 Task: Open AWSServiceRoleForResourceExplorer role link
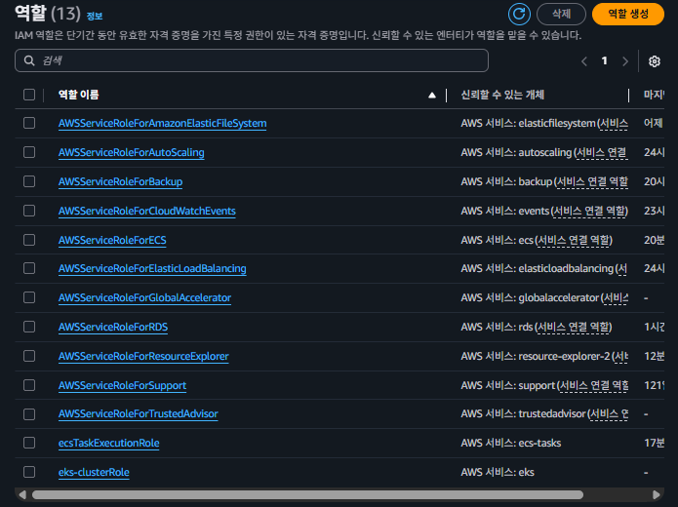(143, 356)
